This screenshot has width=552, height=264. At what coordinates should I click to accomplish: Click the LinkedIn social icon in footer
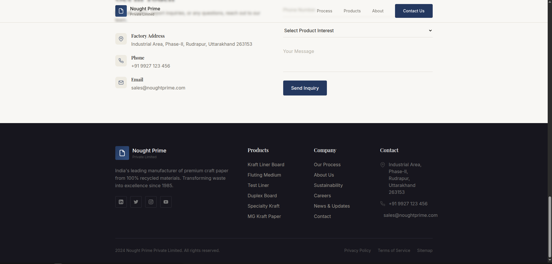pos(121,202)
